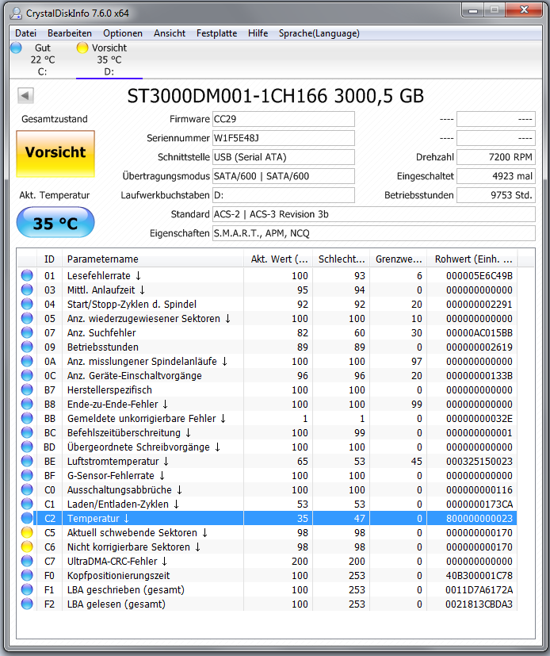The height and width of the screenshot is (656, 550).
Task: Click the CrystalDiskInfo title bar app icon
Action: (16, 13)
